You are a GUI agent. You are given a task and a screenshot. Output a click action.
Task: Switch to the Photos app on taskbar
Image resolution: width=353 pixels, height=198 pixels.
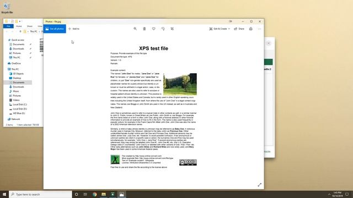pos(121,194)
